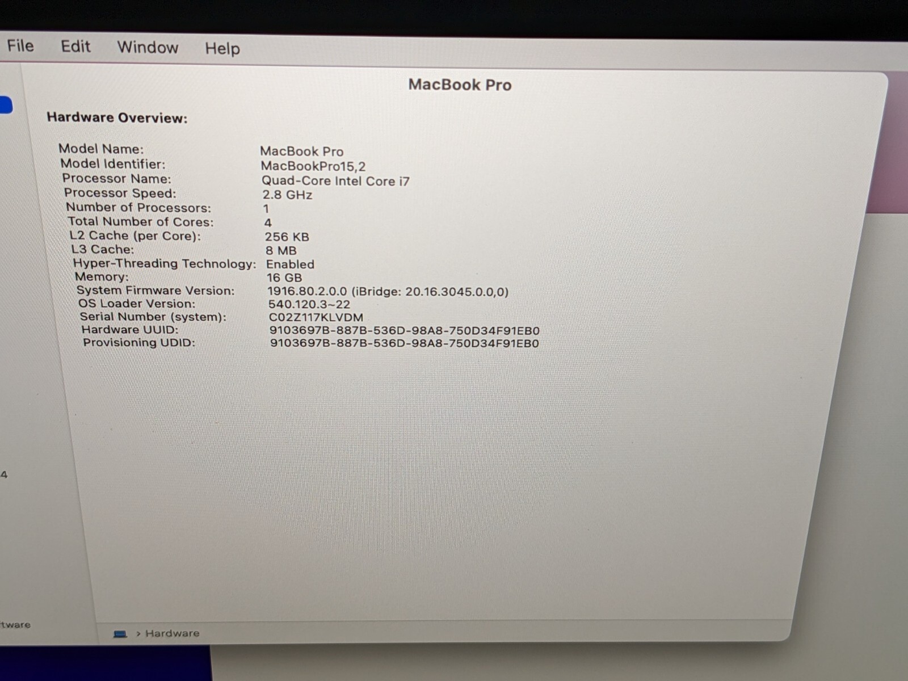Click the Hyper-Threading Enabled value
The image size is (908, 681).
290,264
